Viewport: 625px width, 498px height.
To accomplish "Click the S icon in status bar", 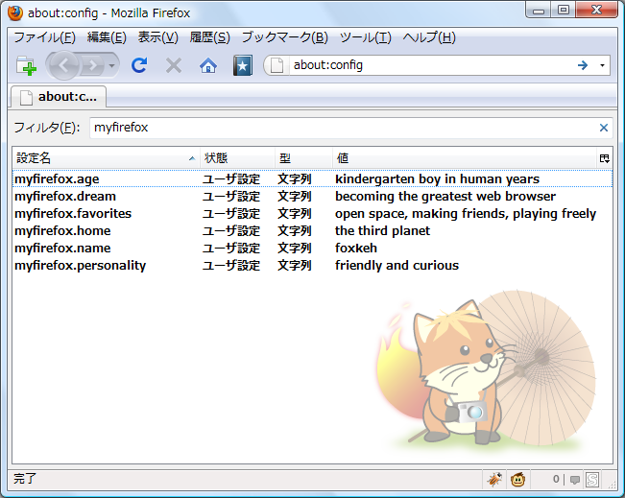I will [x=592, y=480].
